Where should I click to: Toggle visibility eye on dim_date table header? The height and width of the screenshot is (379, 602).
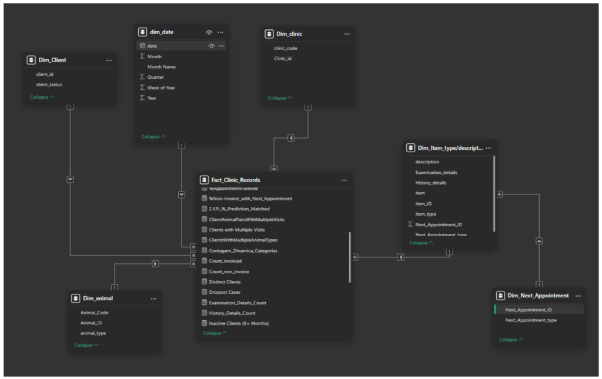(209, 32)
